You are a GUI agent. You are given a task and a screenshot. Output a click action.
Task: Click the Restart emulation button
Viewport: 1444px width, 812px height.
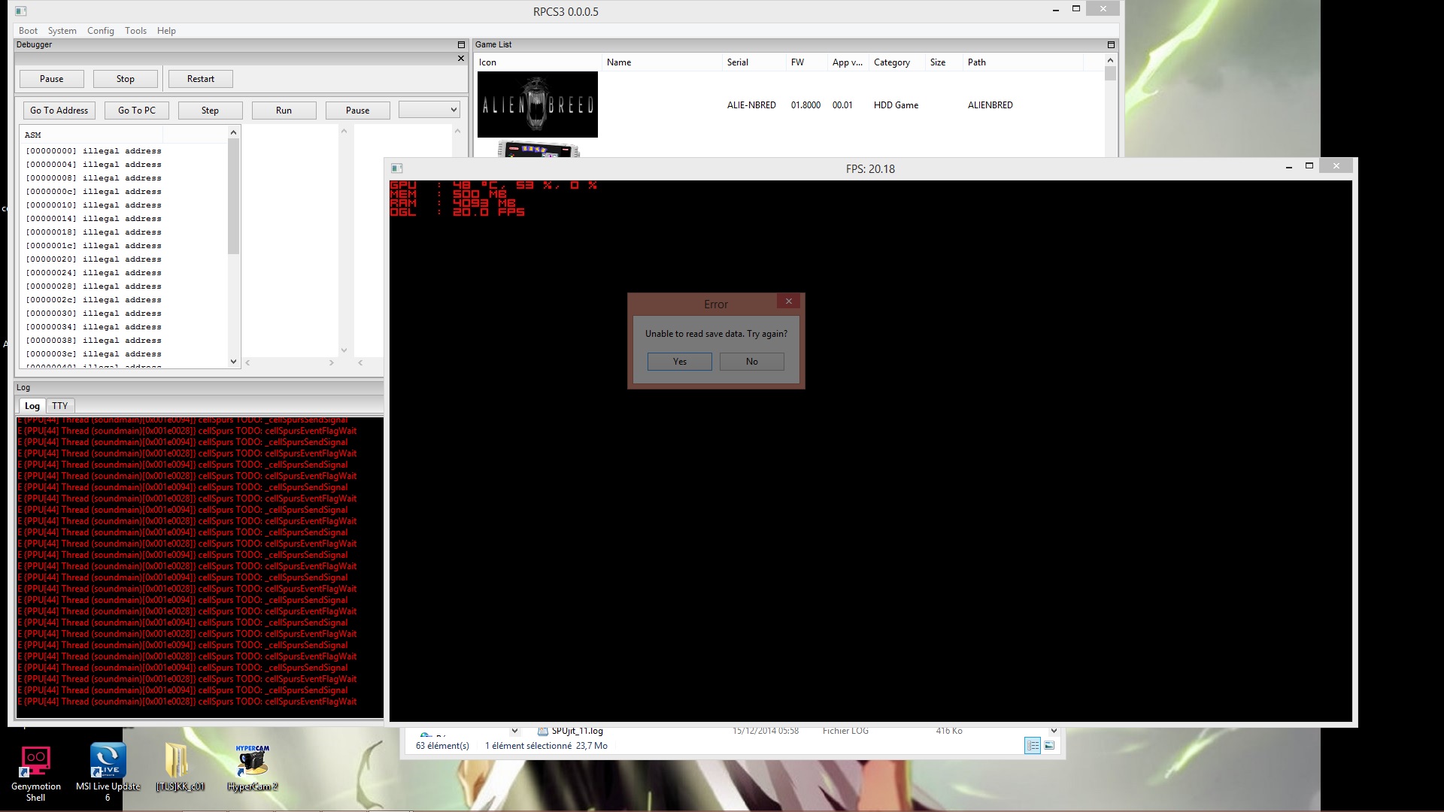(x=200, y=79)
